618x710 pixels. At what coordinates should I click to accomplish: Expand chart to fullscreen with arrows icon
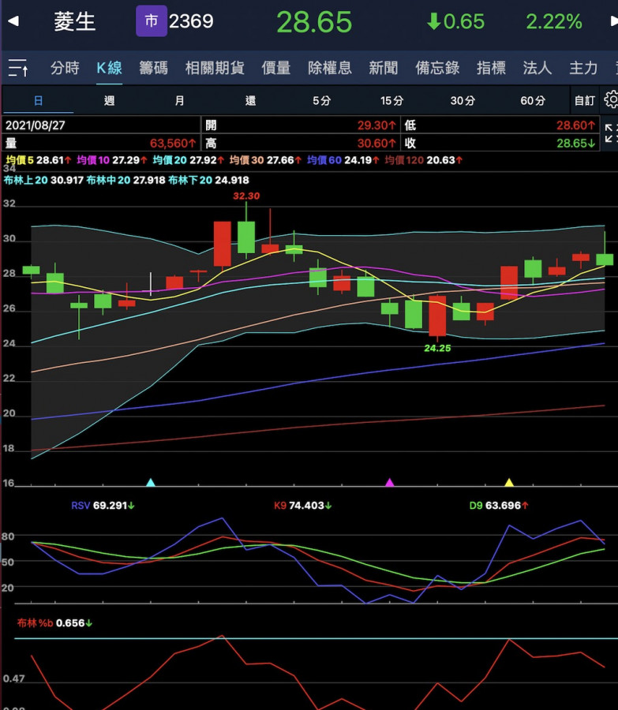click(x=610, y=133)
